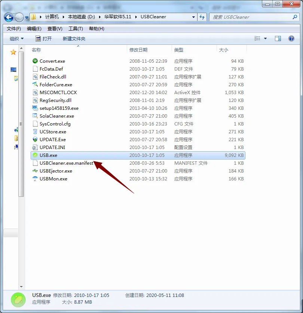Open Convert.exe via its green application icon
303x313 pixels.
[x=35, y=61]
